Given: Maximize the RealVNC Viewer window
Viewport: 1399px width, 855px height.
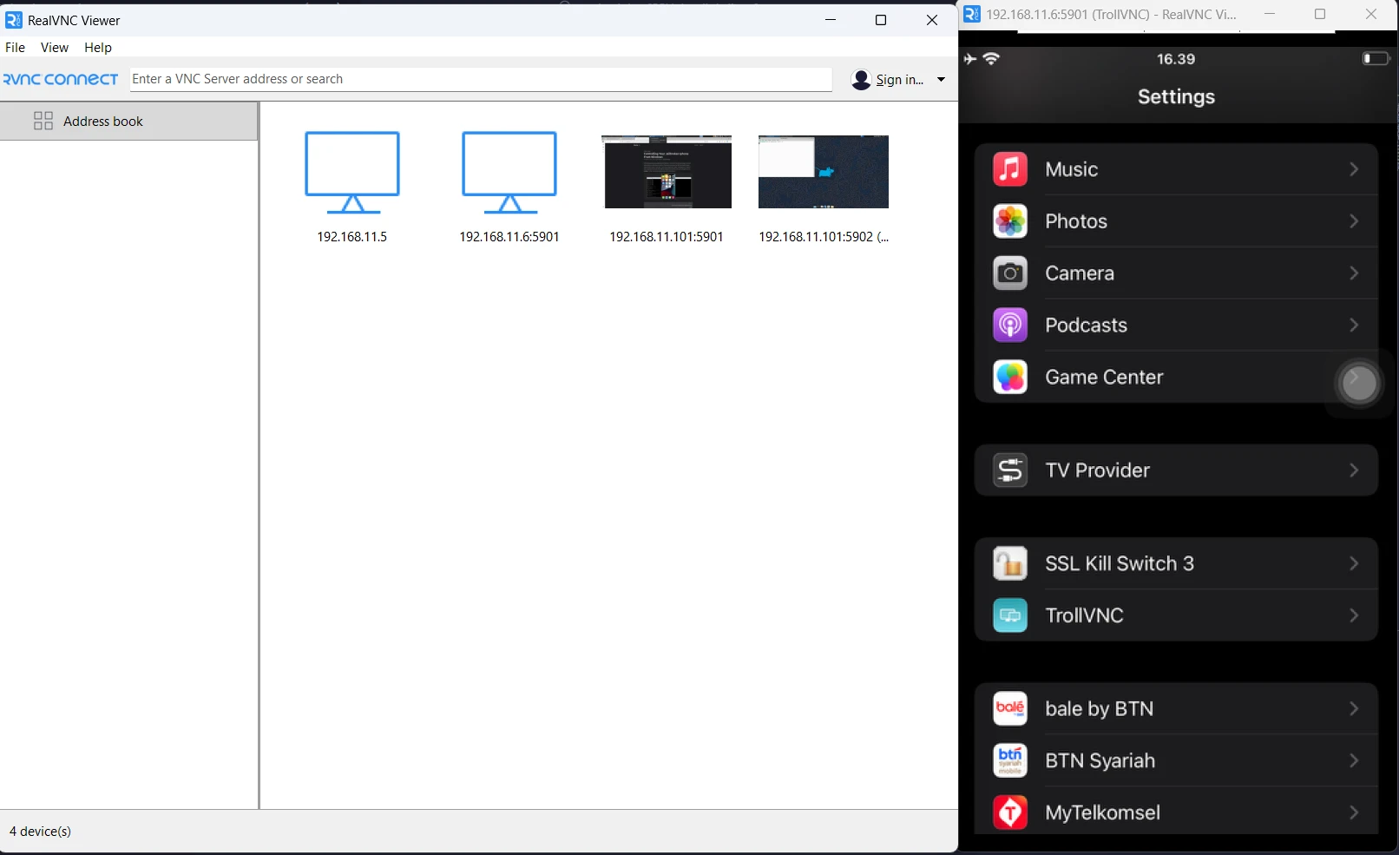Looking at the screenshot, I should click(881, 20).
